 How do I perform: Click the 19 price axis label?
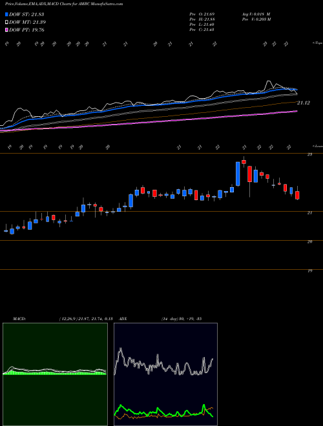309,271
